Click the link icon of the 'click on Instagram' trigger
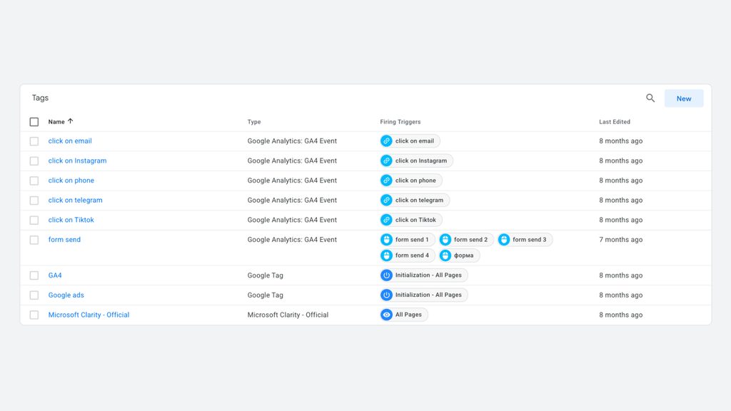The width and height of the screenshot is (731, 411). coord(386,161)
